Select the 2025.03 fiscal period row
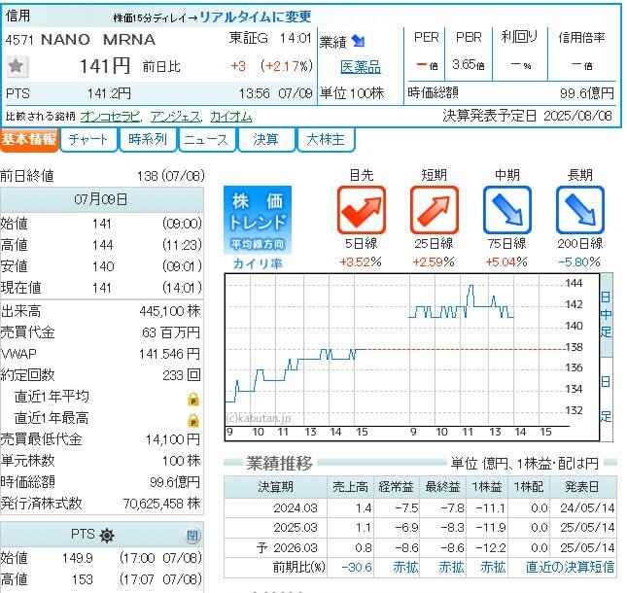 point(420,528)
